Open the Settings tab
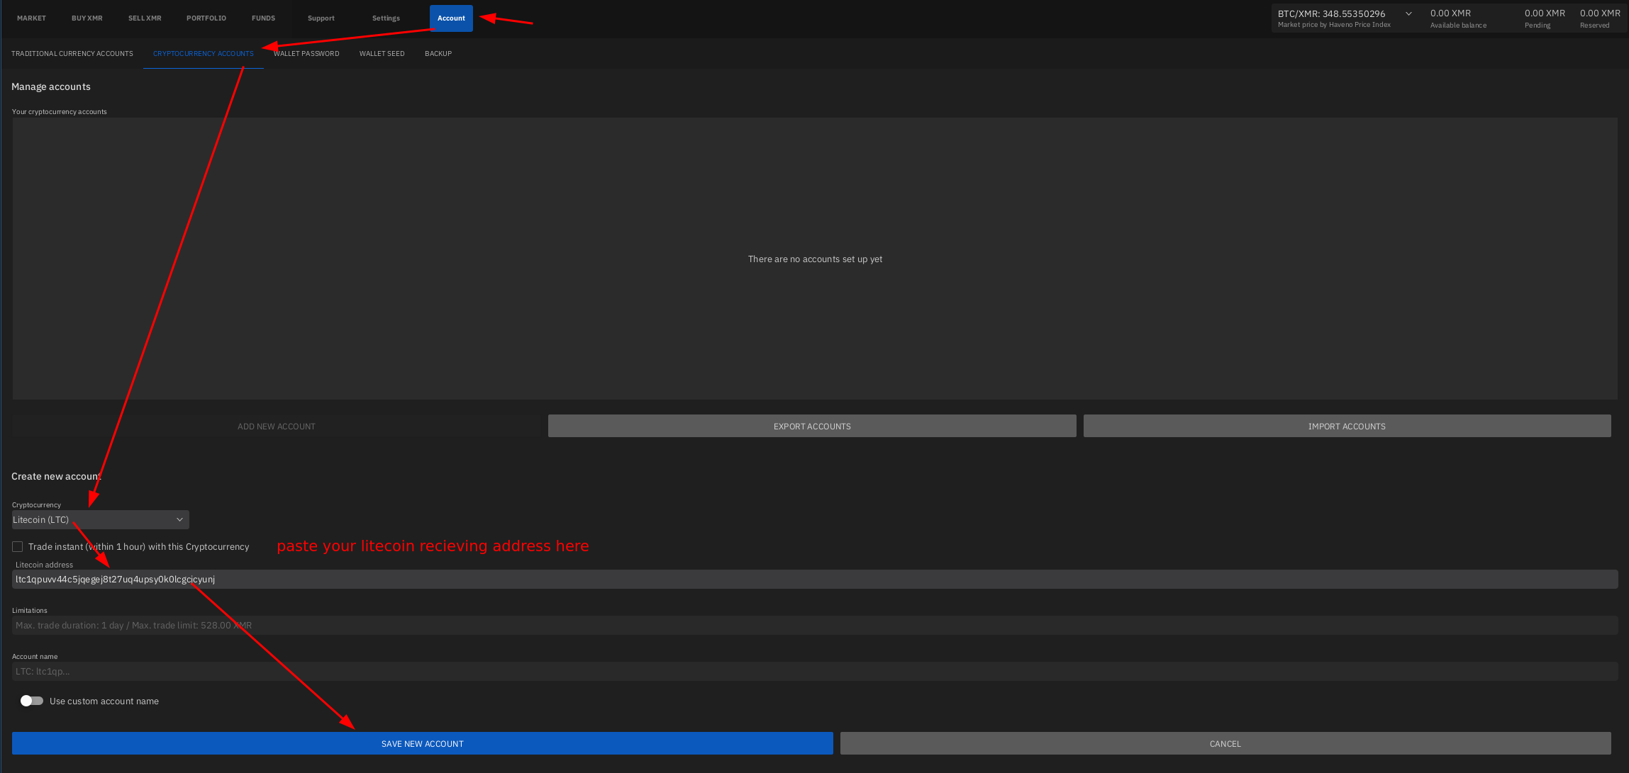 pos(386,18)
